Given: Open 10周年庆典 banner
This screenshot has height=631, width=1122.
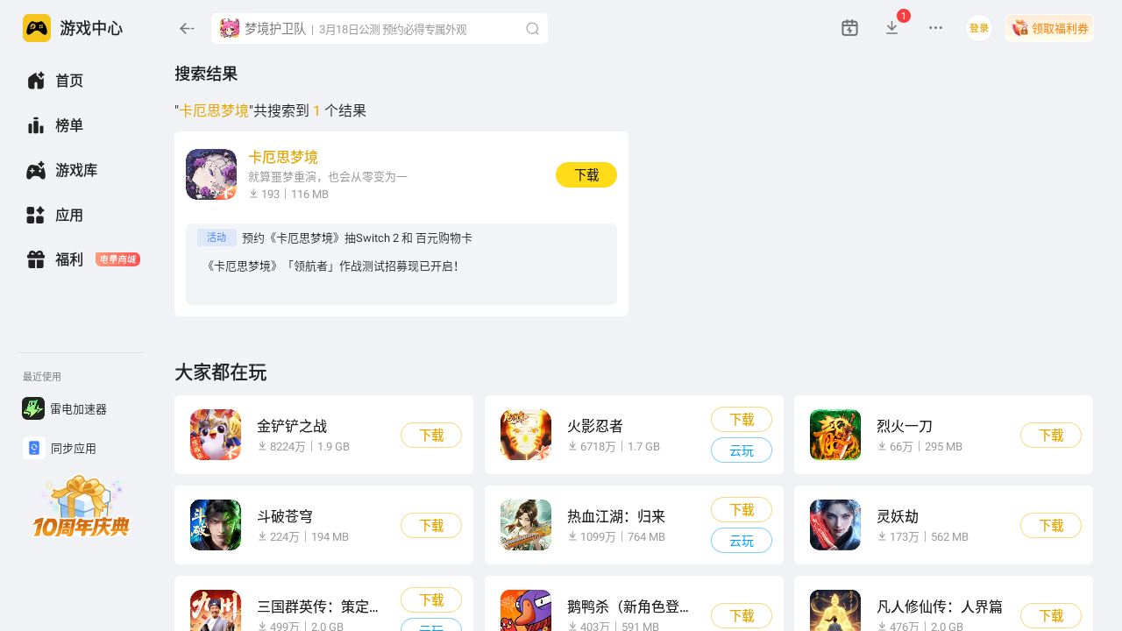Looking at the screenshot, I should (81, 506).
